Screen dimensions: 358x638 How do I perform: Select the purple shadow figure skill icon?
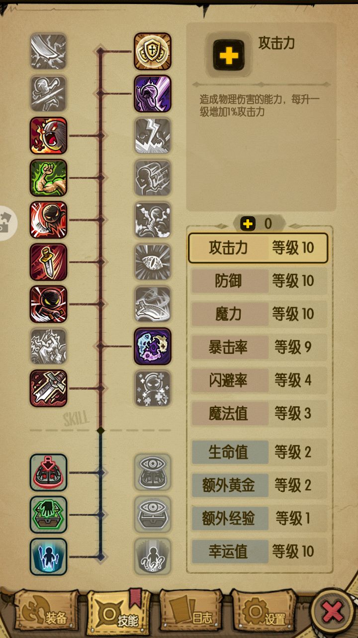click(153, 93)
